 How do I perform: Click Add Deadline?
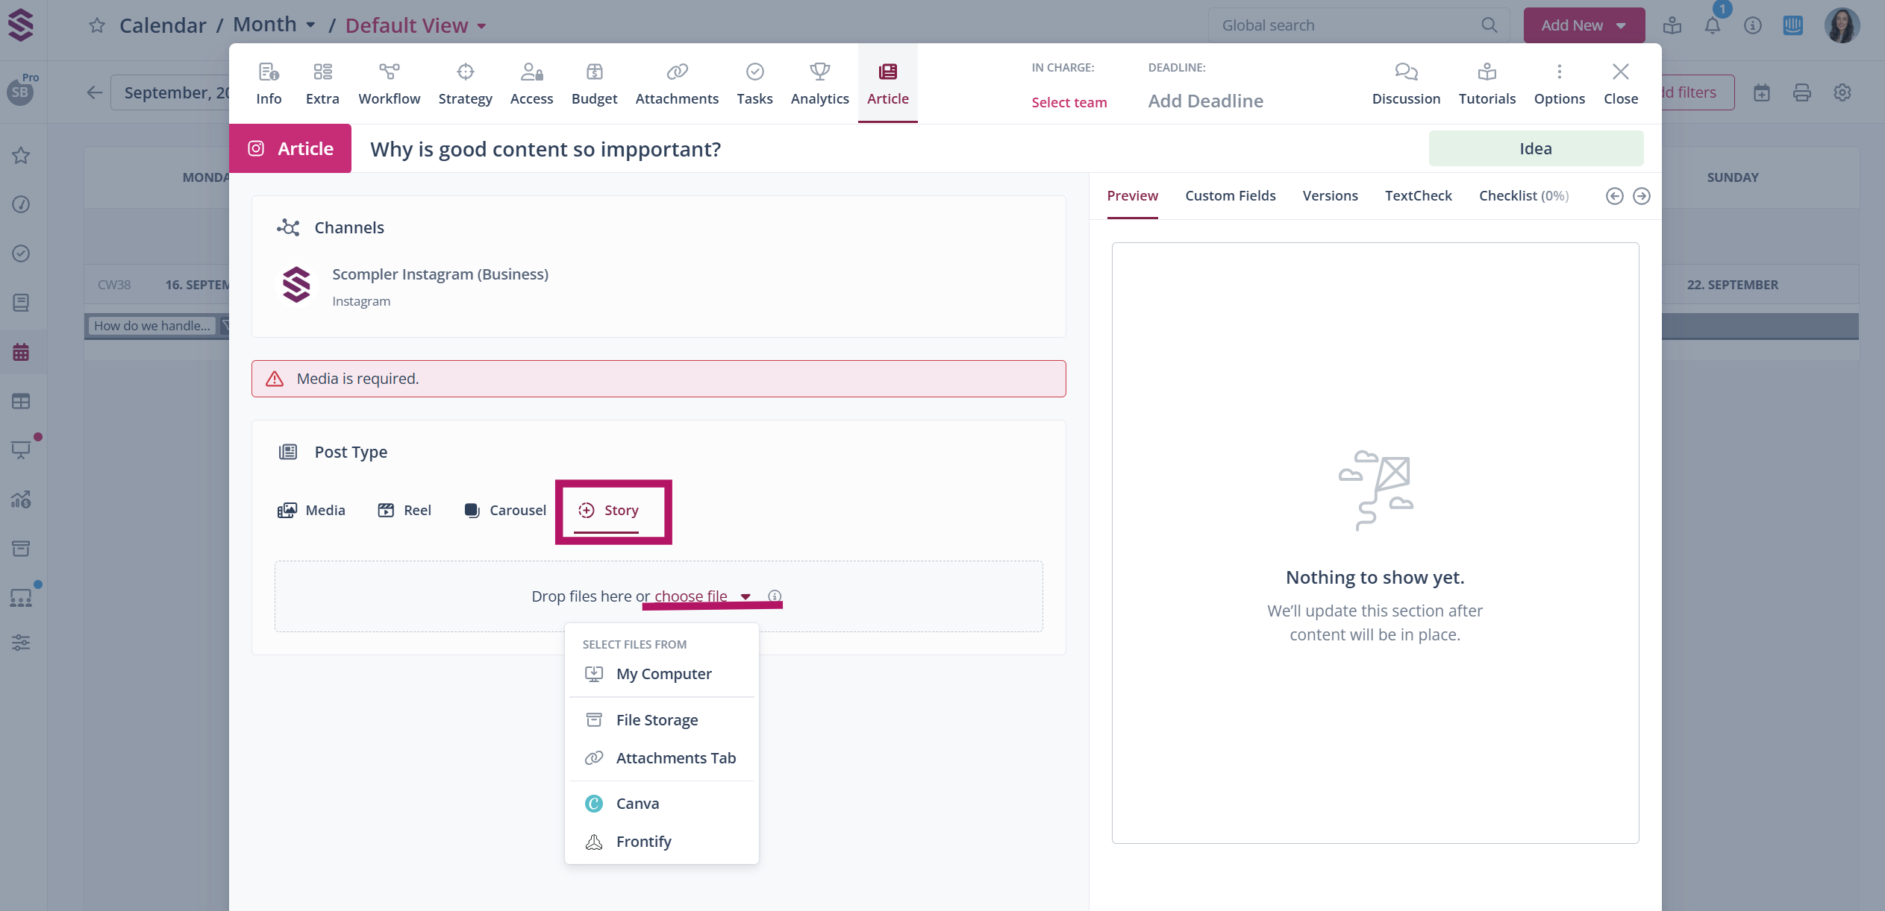click(x=1205, y=101)
